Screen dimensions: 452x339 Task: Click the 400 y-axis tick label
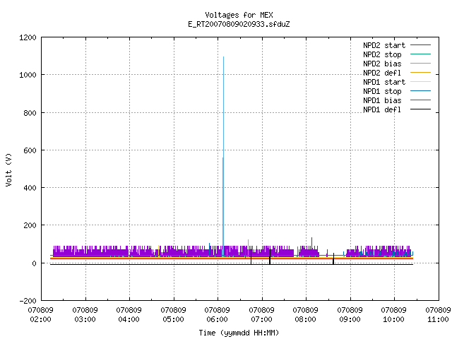pos(30,188)
